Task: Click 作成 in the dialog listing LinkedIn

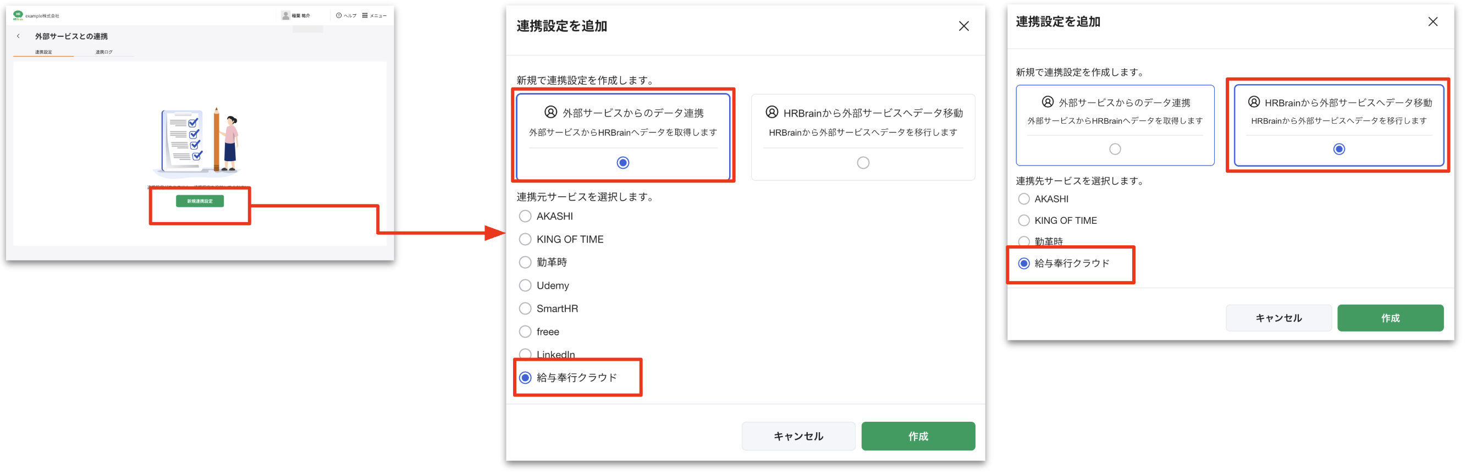Action: [917, 436]
